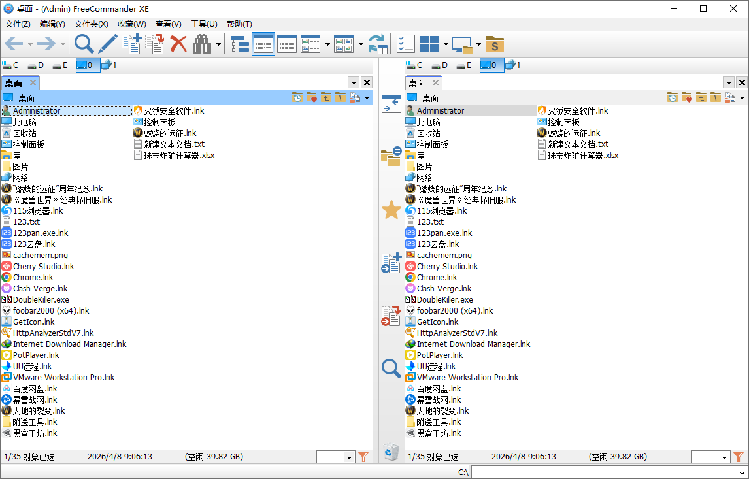Jump to root folder with the backslash icon
Image resolution: width=749 pixels, height=479 pixels.
pyautogui.click(x=340, y=97)
